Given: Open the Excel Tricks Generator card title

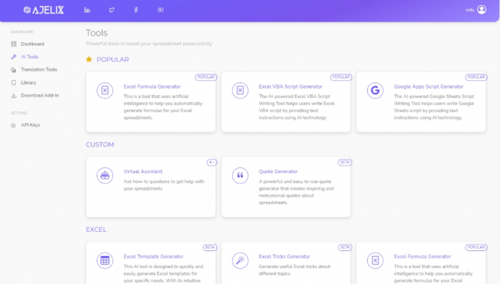Looking at the screenshot, I should pyautogui.click(x=284, y=257).
